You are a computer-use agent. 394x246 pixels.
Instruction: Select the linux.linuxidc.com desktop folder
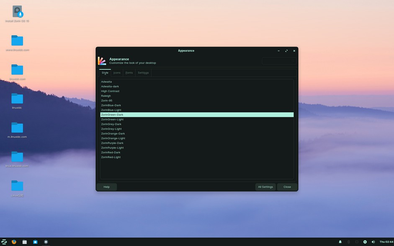pos(17,159)
